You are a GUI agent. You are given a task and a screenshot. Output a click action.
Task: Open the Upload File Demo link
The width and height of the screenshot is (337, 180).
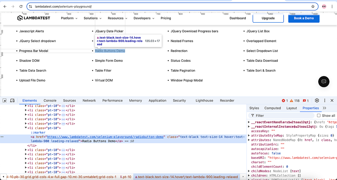[x=32, y=80]
